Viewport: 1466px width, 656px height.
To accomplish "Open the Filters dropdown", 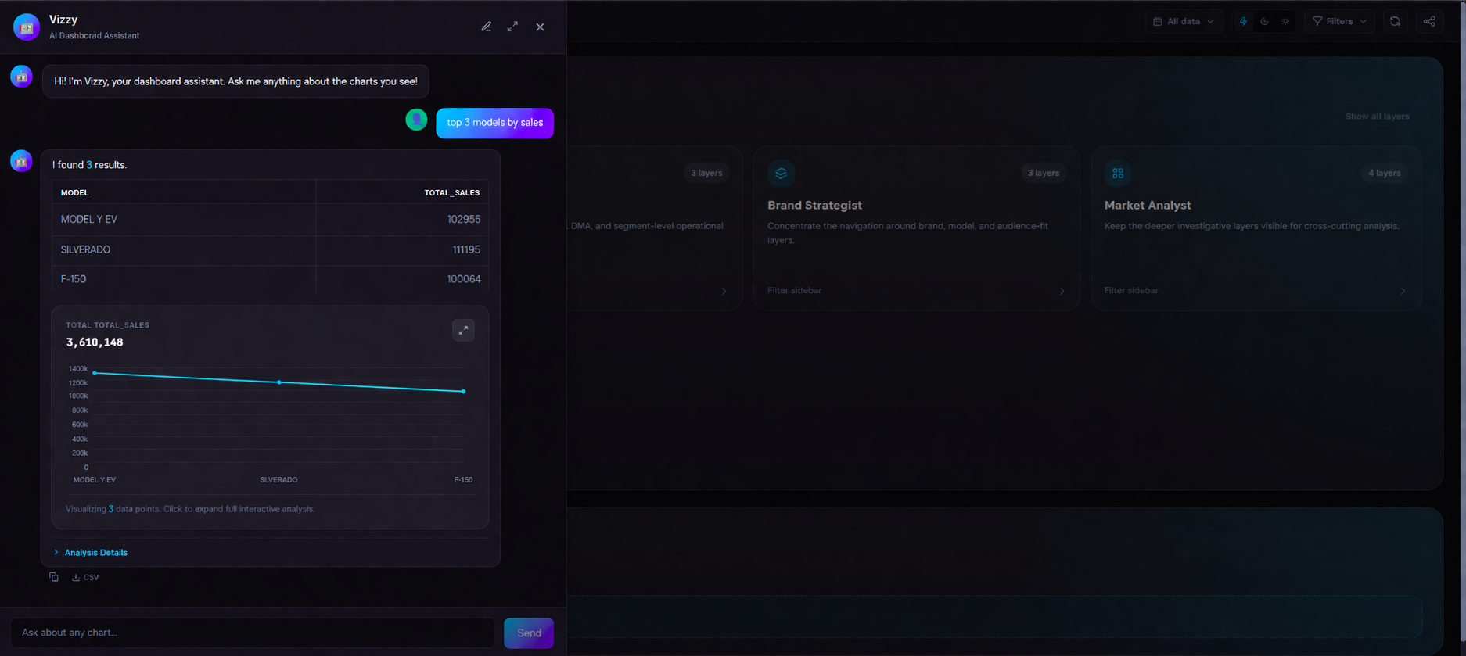I will [x=1339, y=21].
